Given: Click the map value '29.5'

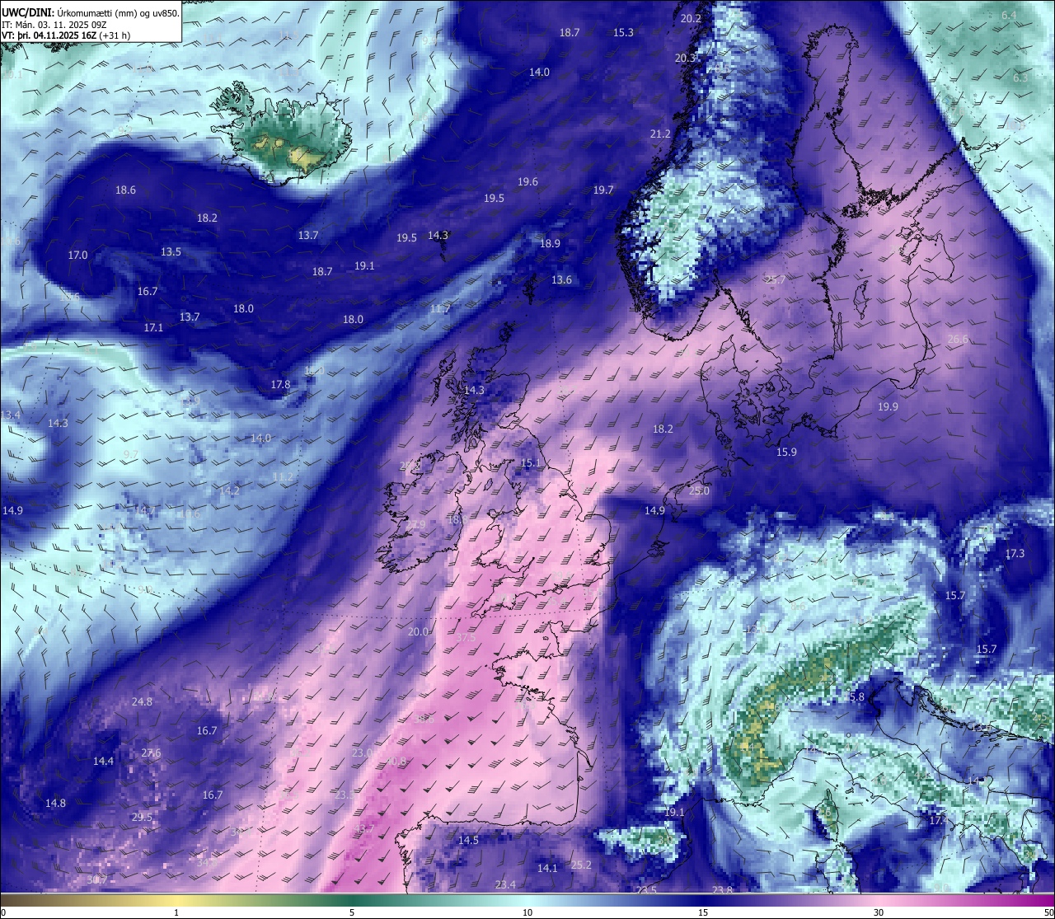Looking at the screenshot, I should point(143,818).
